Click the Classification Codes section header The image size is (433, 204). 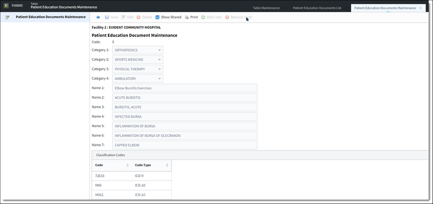click(260, 155)
